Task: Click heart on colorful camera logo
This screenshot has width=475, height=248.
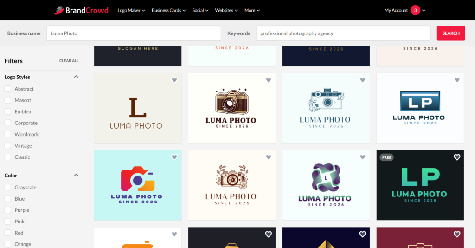Action: tap(174, 157)
